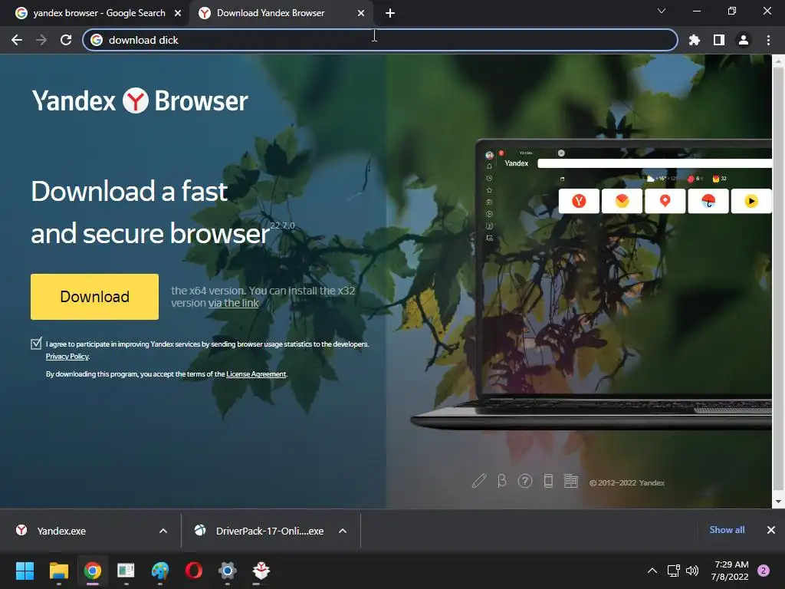Expand options arrow for DriverPack download

click(343, 531)
